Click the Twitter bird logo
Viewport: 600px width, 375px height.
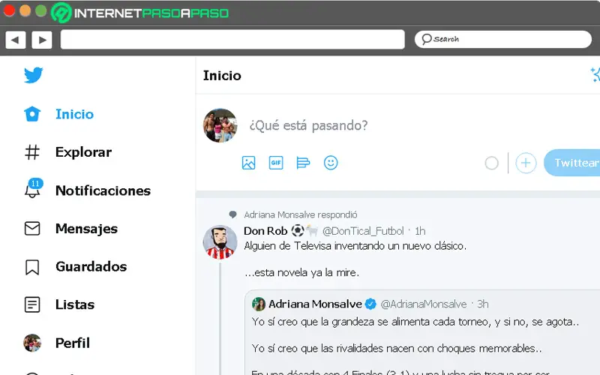(33, 75)
